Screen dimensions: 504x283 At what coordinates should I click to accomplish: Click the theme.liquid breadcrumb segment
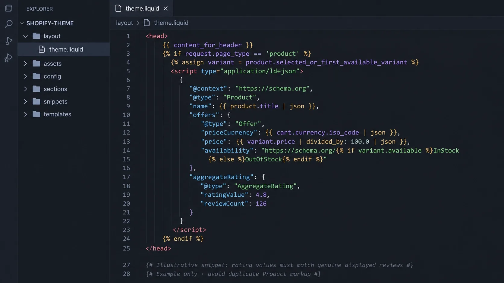pos(171,23)
